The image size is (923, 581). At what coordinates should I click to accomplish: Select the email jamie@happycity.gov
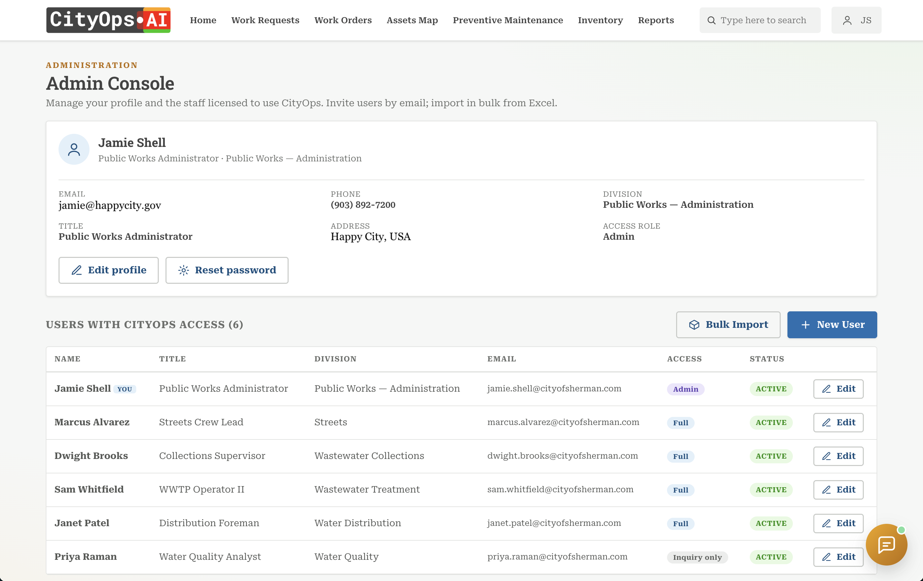pyautogui.click(x=110, y=205)
